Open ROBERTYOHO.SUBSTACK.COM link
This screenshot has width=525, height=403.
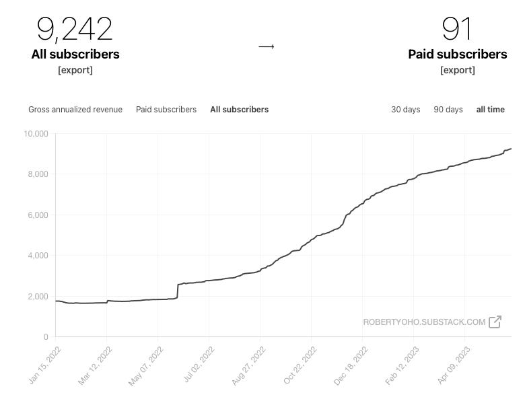(x=424, y=322)
